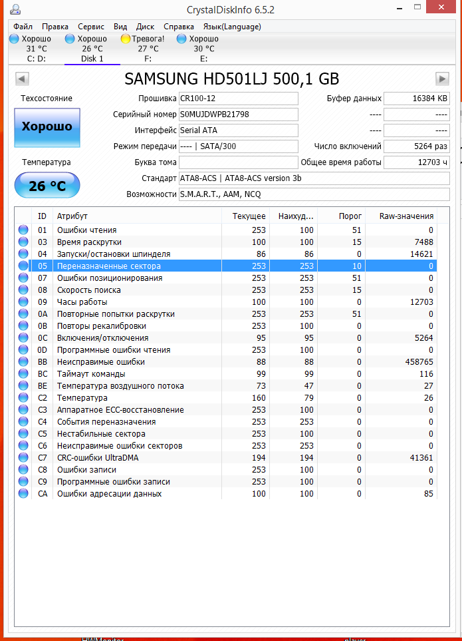Open the Диск menu
The image size is (462, 641).
[x=145, y=27]
